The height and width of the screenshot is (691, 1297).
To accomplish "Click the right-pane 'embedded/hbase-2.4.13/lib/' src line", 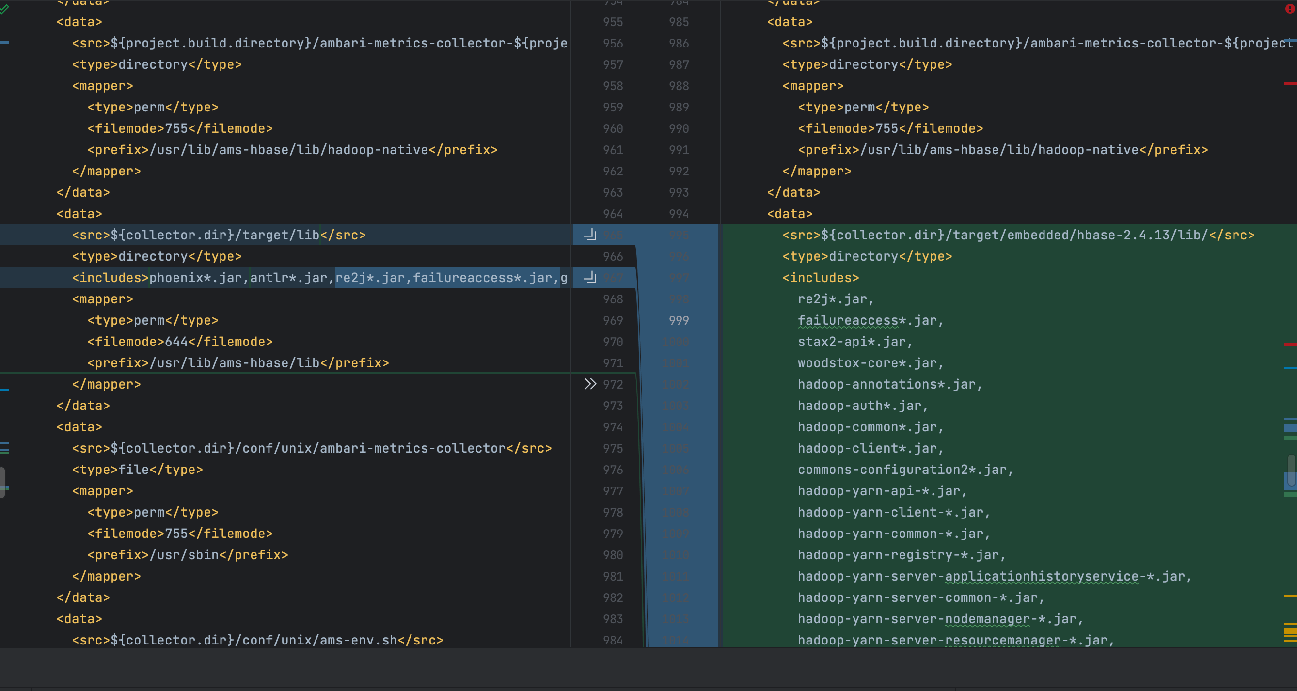I will (x=1018, y=235).
